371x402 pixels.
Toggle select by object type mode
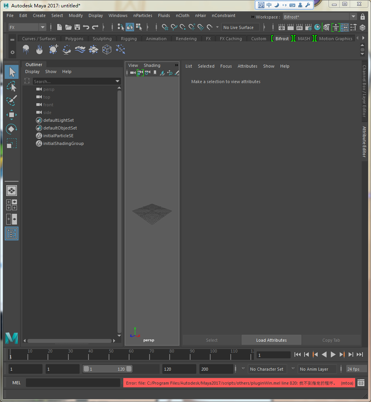pyautogui.click(x=130, y=27)
